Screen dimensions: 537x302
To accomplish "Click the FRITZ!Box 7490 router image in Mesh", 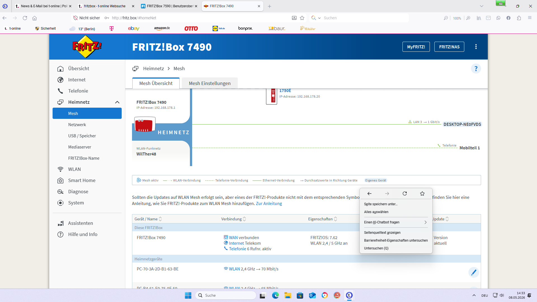I will (x=145, y=124).
